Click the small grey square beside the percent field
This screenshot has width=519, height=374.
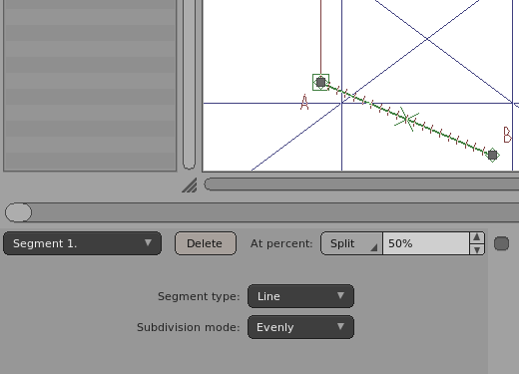[501, 243]
